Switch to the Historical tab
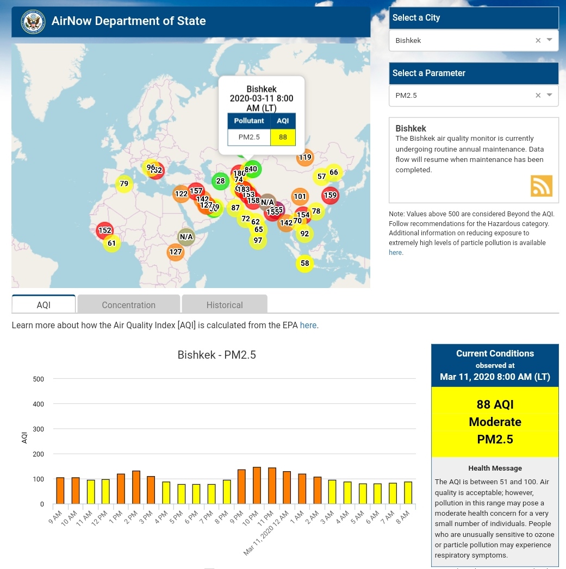 [x=224, y=305]
